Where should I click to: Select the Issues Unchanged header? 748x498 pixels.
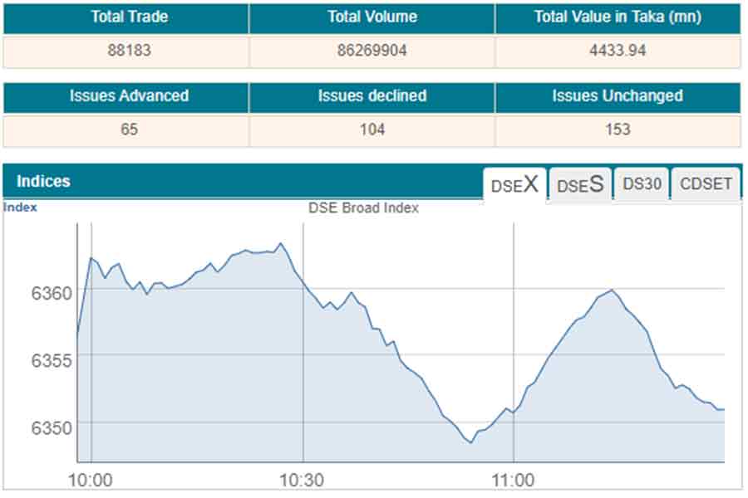coord(617,96)
